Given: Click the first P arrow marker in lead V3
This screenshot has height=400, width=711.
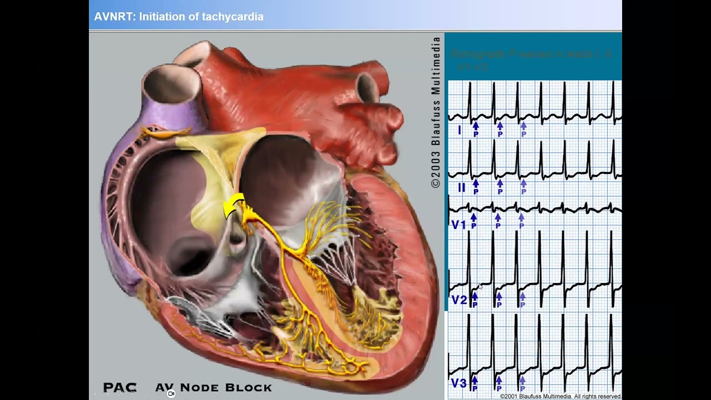Looking at the screenshot, I should click(x=475, y=383).
